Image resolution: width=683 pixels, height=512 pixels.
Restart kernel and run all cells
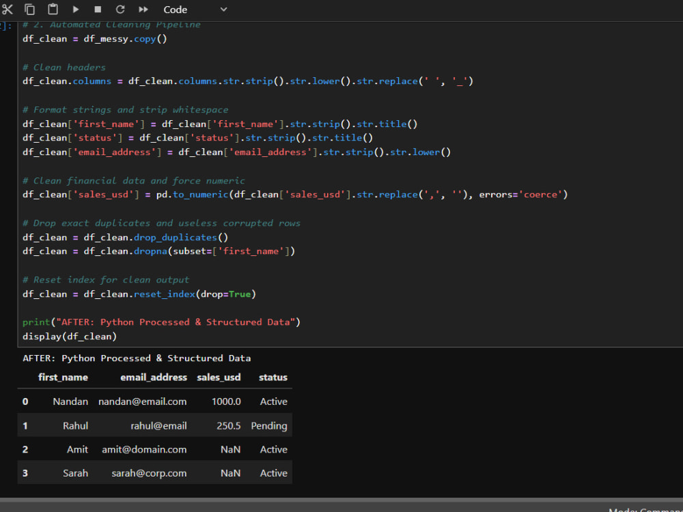click(x=143, y=9)
